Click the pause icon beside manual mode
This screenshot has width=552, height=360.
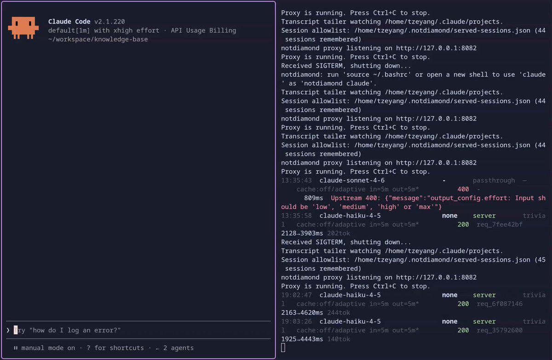pos(16,348)
